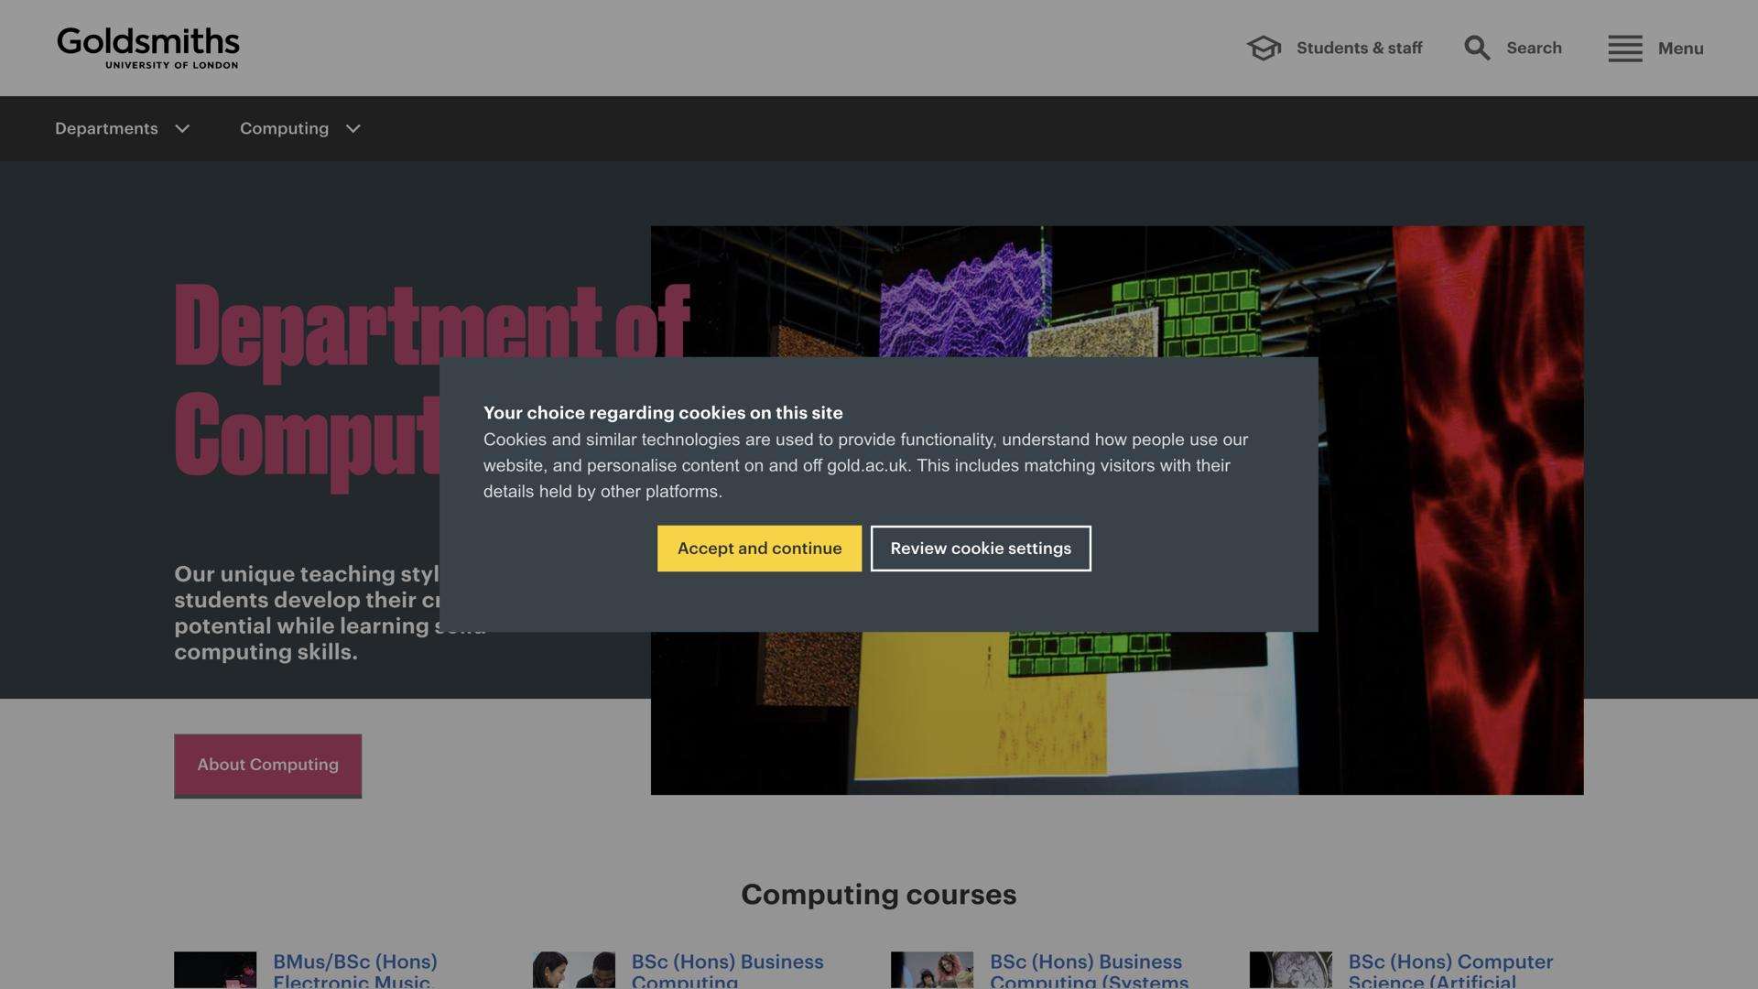Viewport: 1758px width, 989px height.
Task: Open the hamburger menu icon
Action: point(1624,49)
